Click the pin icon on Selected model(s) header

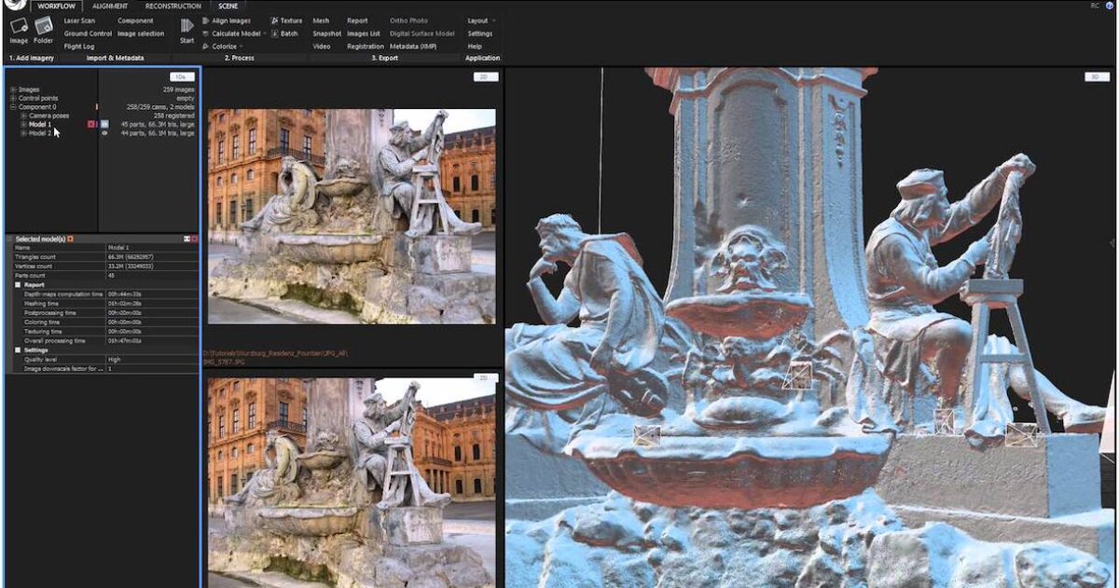[186, 239]
